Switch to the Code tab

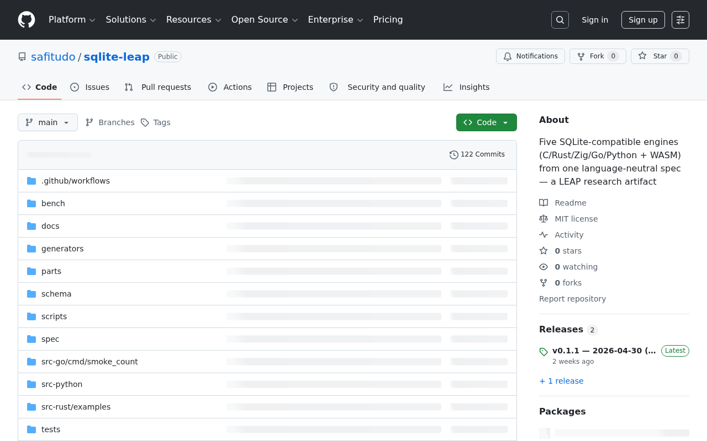(x=40, y=87)
